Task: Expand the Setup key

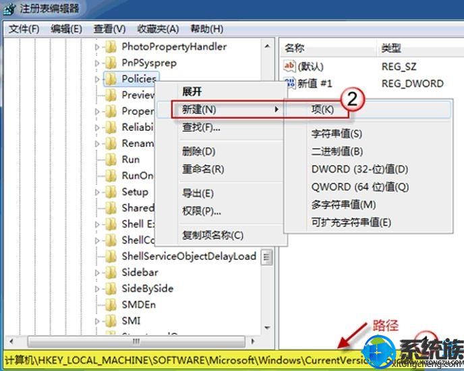Action: click(x=97, y=192)
